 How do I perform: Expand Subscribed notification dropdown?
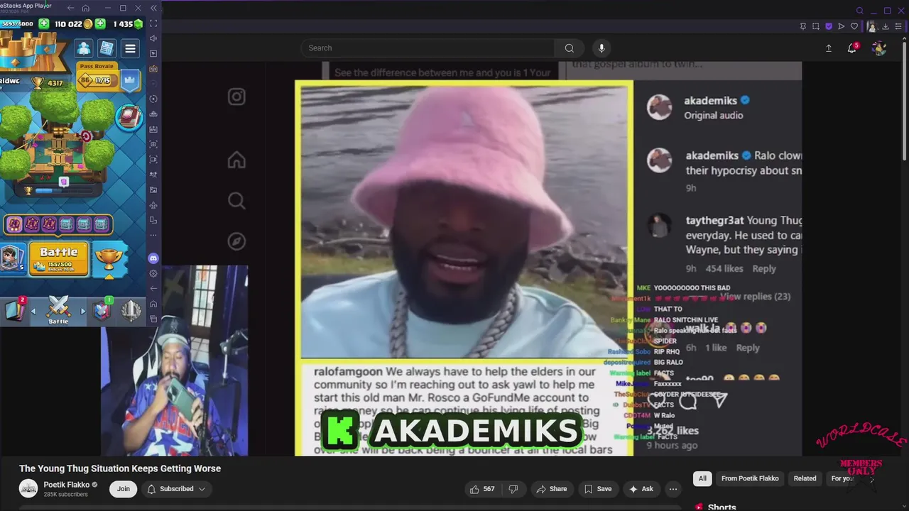point(176,489)
